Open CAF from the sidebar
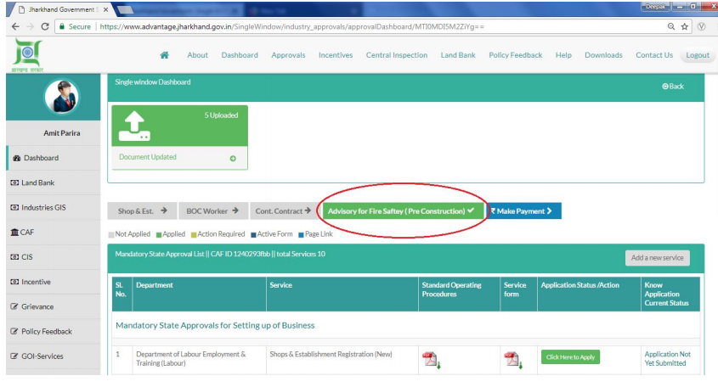This screenshot has width=718, height=387. [x=54, y=232]
